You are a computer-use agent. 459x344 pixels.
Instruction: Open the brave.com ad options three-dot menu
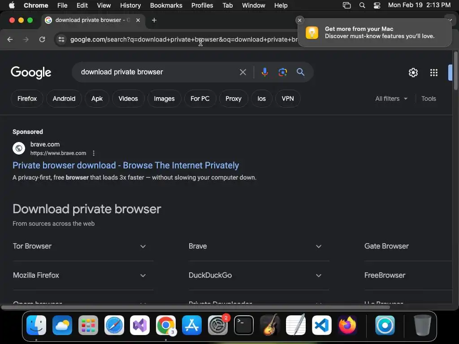(x=94, y=153)
